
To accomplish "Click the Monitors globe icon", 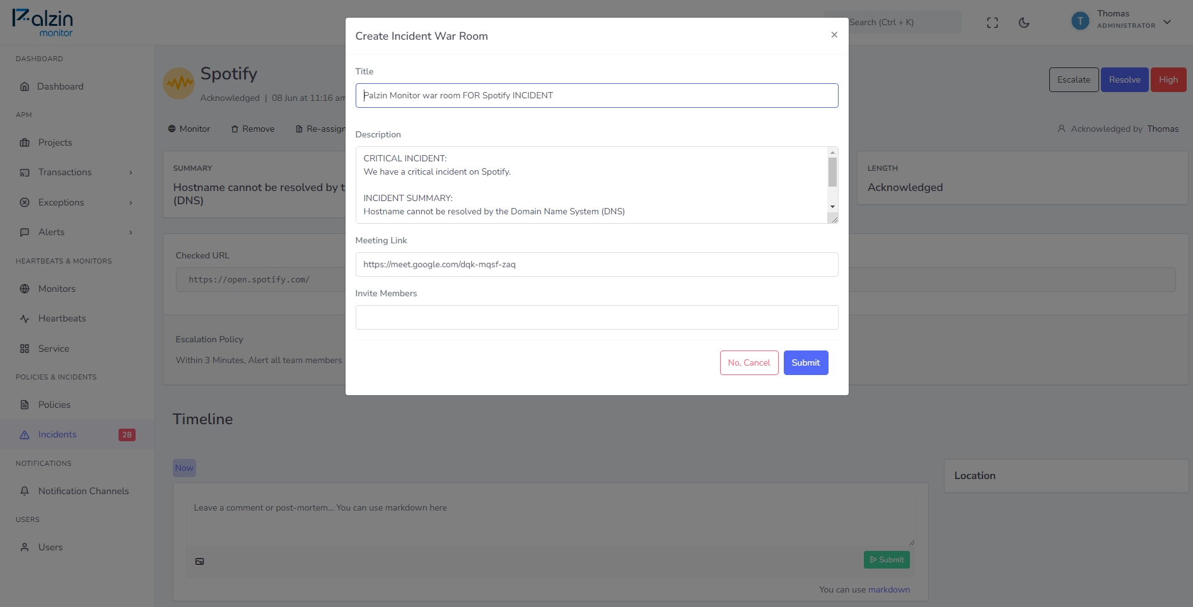I will [25, 289].
